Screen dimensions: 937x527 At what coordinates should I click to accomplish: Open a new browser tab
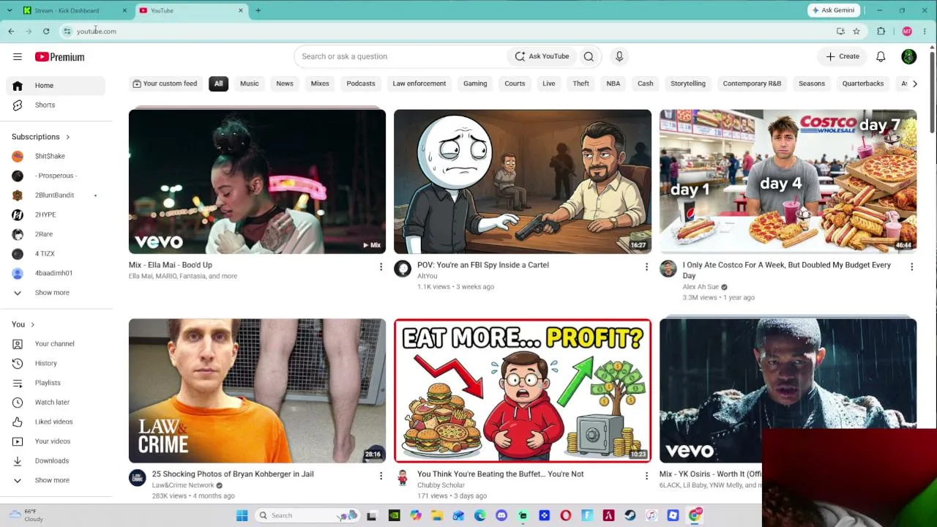tap(258, 10)
